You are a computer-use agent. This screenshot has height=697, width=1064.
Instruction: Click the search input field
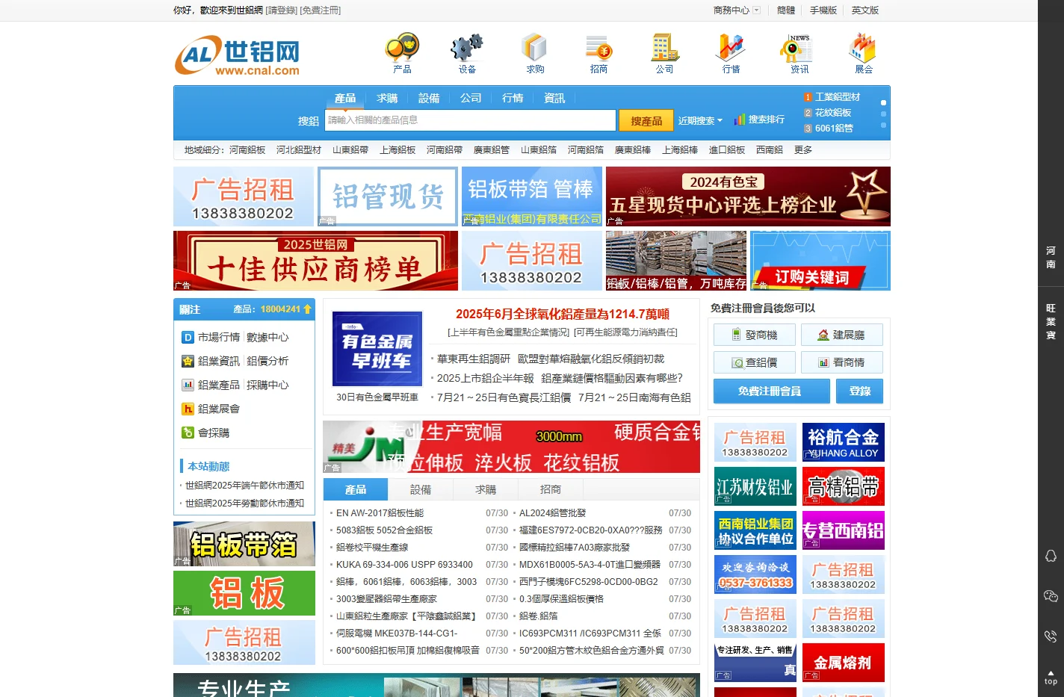[470, 120]
